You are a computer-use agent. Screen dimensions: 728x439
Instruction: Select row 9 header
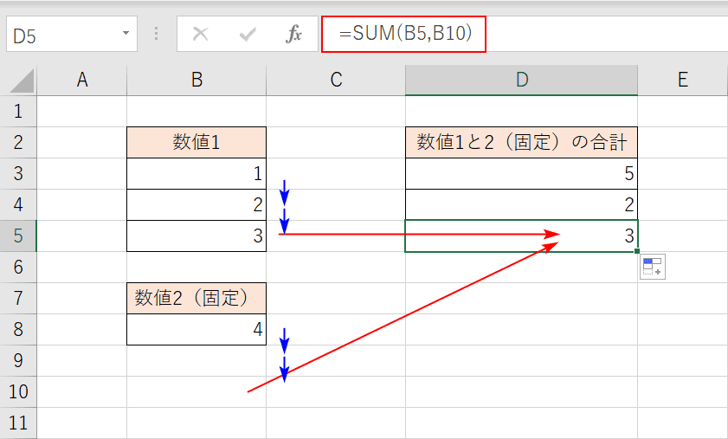point(18,360)
